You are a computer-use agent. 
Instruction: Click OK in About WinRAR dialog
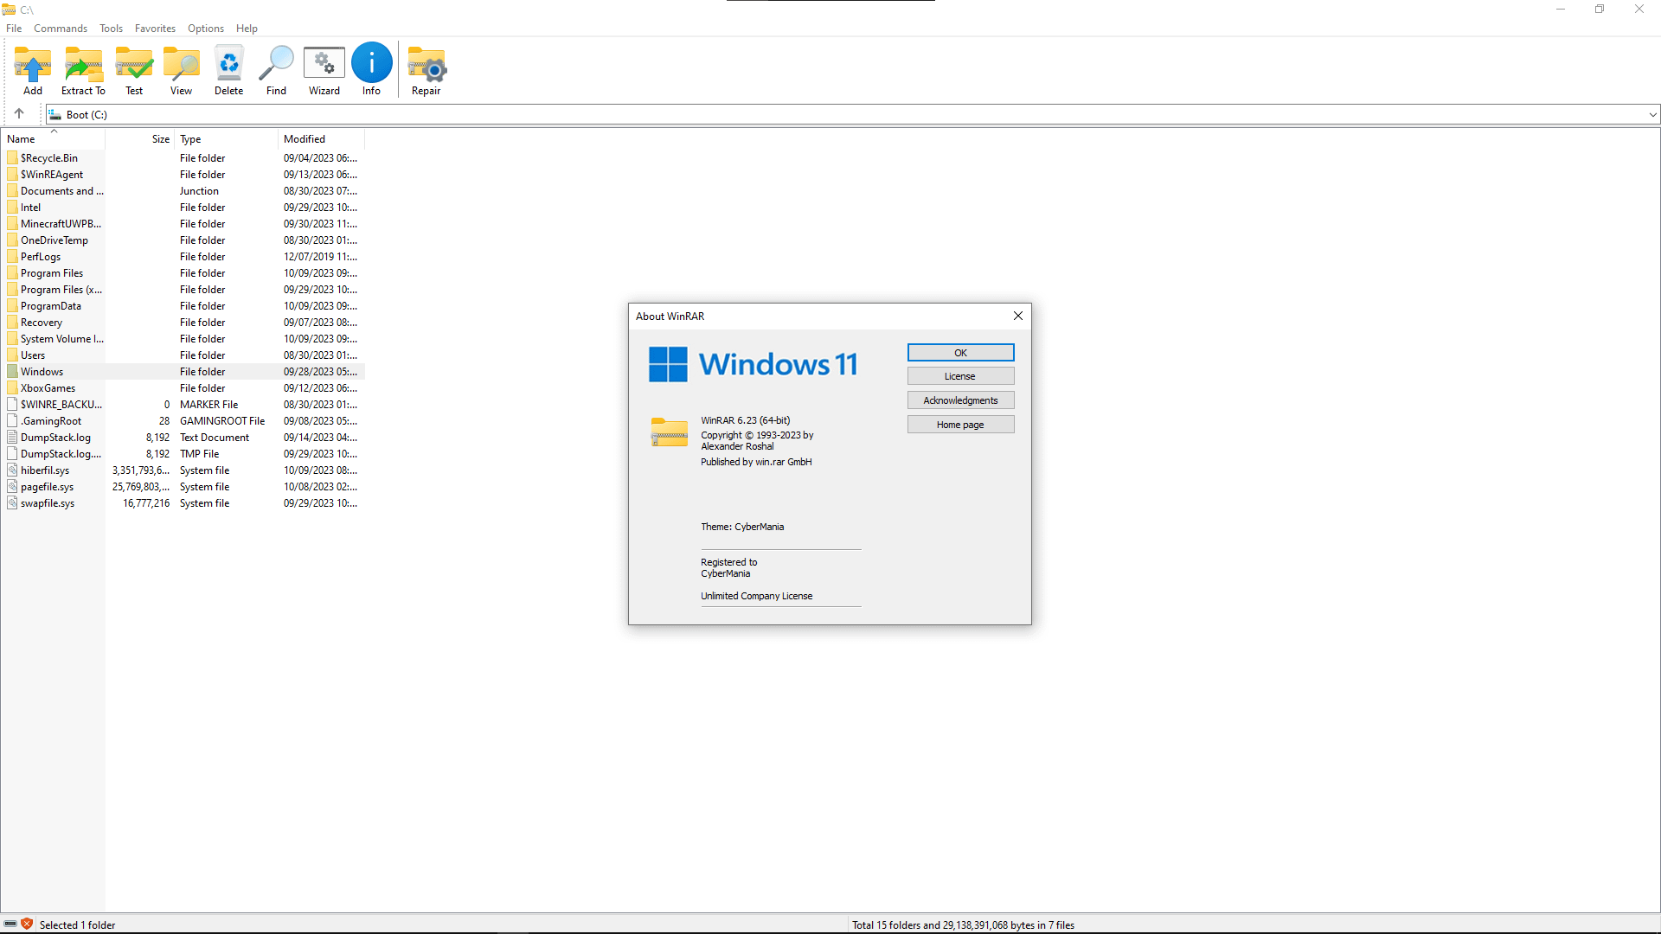[960, 352]
